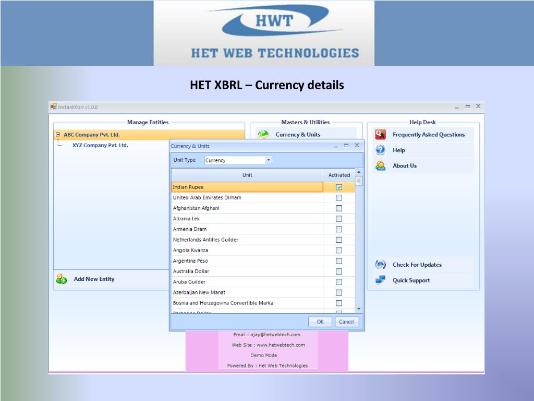
Task: Select the Indian Rupee row
Action: (247, 187)
